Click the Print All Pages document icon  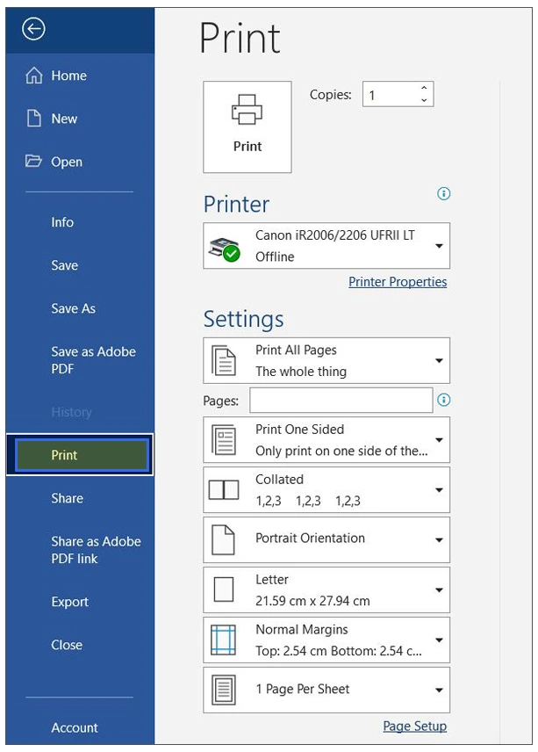[224, 361]
